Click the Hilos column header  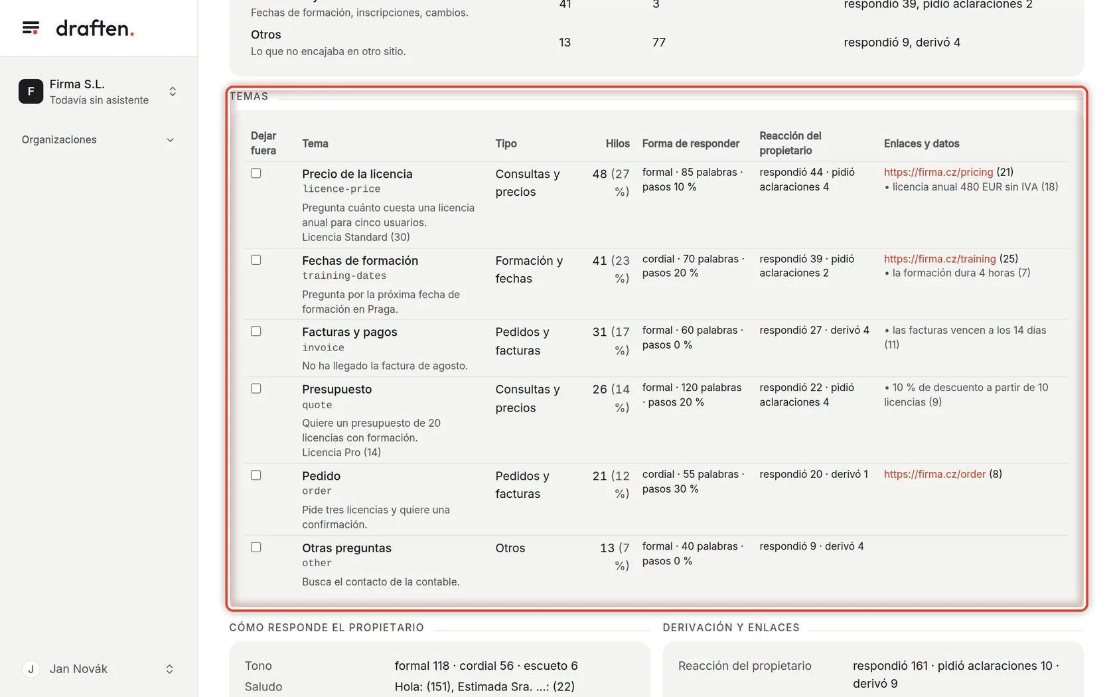click(617, 143)
